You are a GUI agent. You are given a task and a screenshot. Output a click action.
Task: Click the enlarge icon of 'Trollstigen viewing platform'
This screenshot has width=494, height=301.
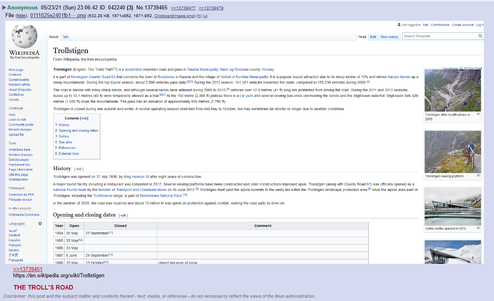(478, 175)
